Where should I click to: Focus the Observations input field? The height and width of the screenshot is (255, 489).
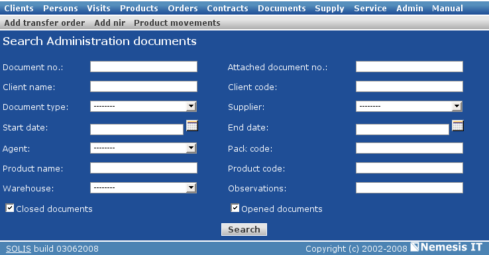(409, 188)
